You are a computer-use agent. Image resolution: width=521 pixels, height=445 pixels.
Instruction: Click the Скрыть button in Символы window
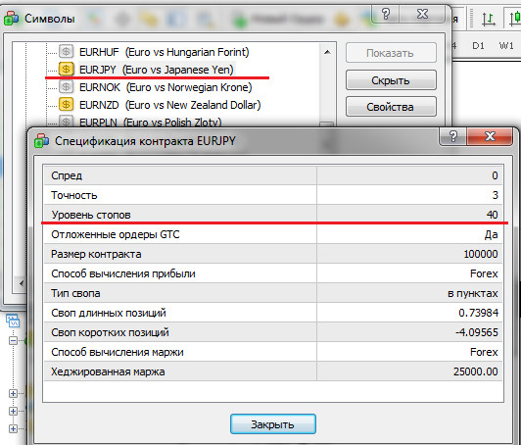click(x=391, y=80)
